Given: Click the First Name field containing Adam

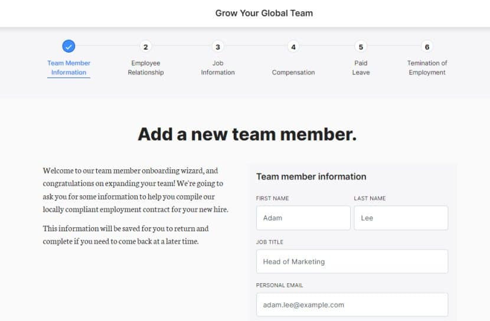Looking at the screenshot, I should (x=303, y=218).
